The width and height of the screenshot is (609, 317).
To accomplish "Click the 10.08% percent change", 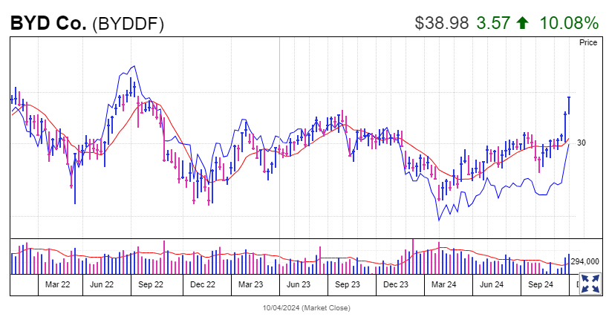I will 569,23.
